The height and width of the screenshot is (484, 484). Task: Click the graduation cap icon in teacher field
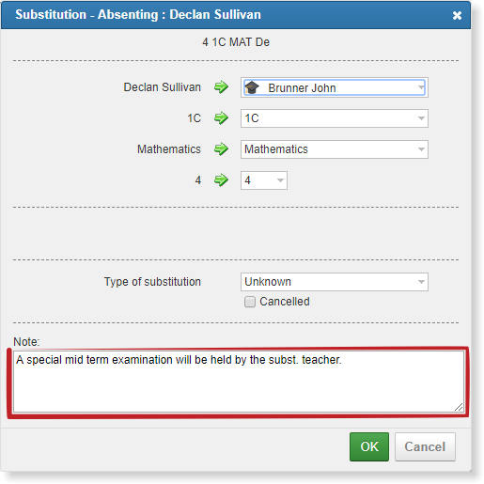point(252,87)
